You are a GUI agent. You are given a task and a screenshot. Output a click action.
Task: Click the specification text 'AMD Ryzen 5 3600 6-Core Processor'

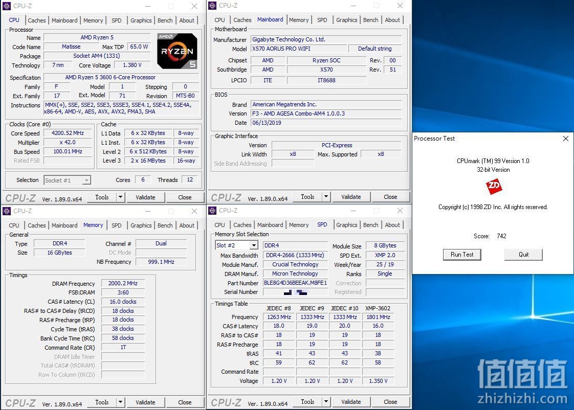111,78
